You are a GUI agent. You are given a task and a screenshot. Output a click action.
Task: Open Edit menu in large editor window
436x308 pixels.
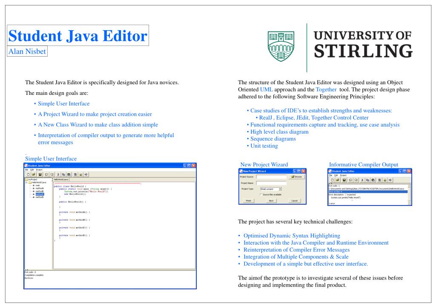pos(32,170)
